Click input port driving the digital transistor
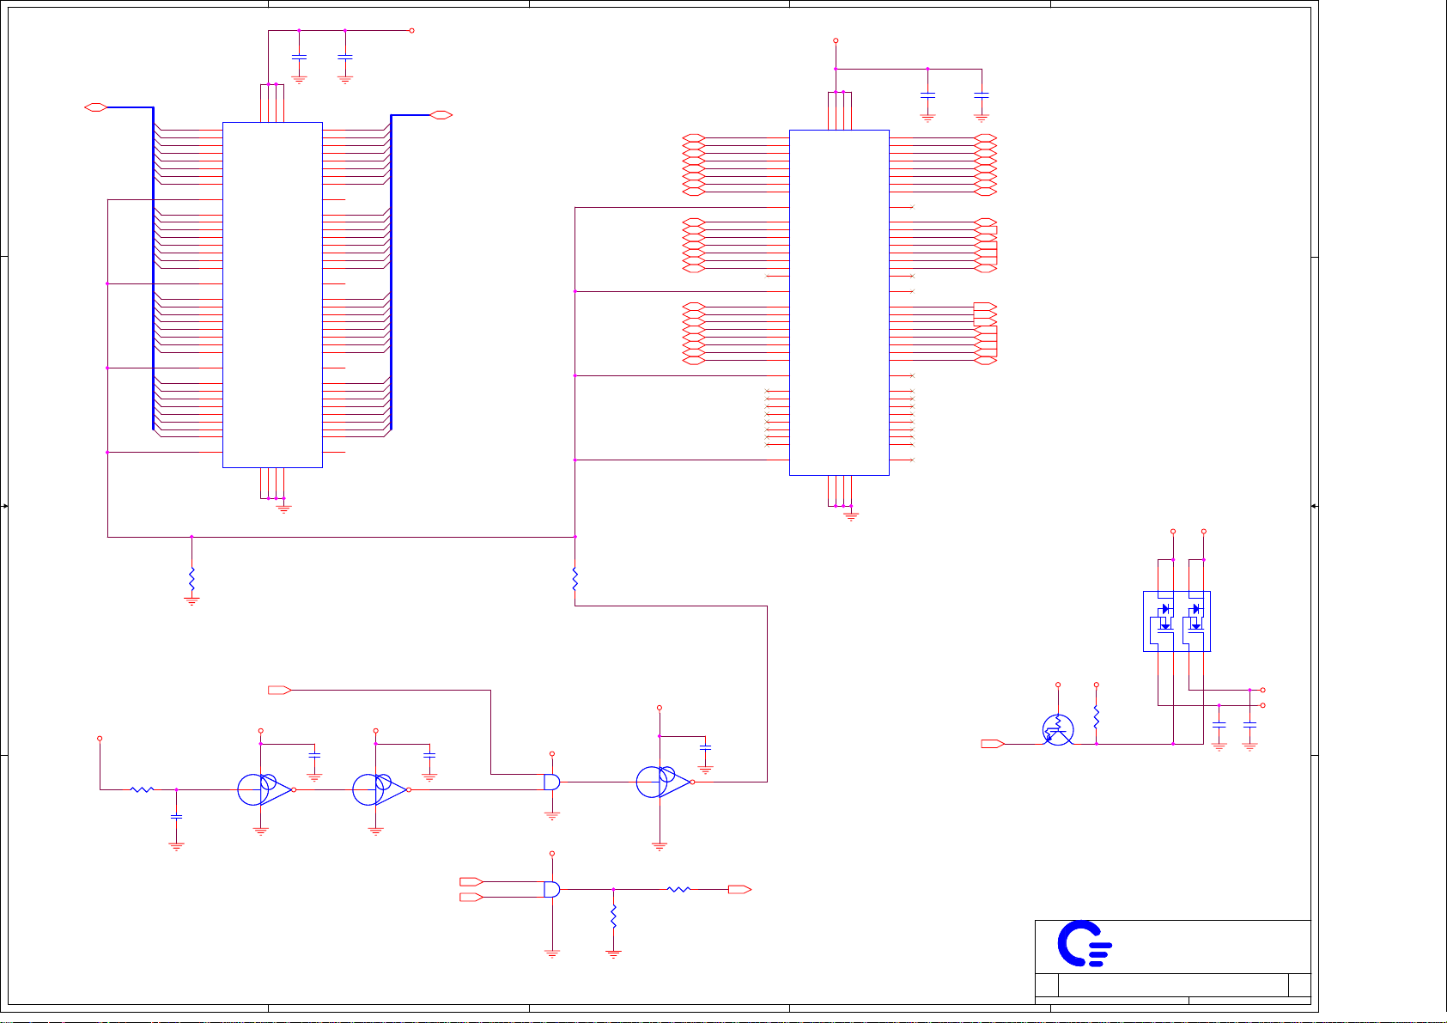 994,744
